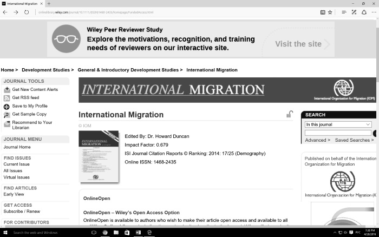The height and width of the screenshot is (237, 379).
Task: Open All Issues menu item
Action: point(13,170)
